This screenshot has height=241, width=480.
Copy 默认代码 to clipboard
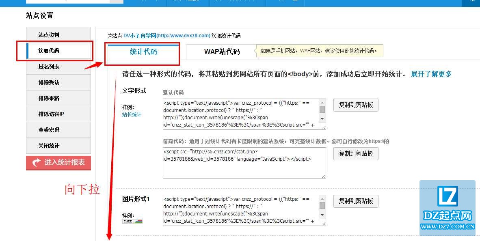pos(356,105)
